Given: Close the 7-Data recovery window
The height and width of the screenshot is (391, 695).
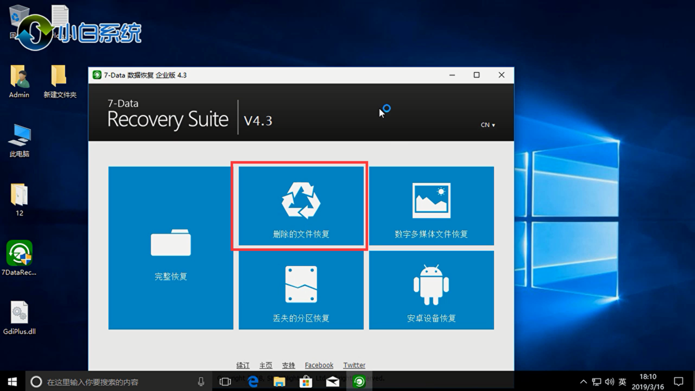Looking at the screenshot, I should click(x=501, y=75).
